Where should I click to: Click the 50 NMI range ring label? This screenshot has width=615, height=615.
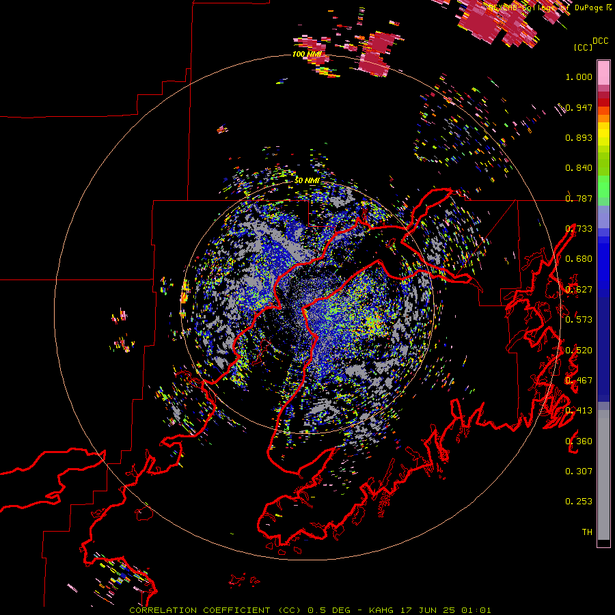coord(307,181)
